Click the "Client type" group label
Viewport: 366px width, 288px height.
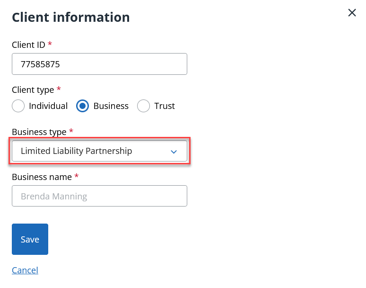[33, 90]
